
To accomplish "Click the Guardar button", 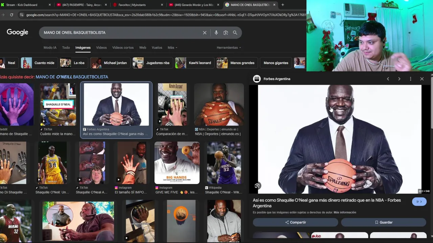I will [383, 222].
